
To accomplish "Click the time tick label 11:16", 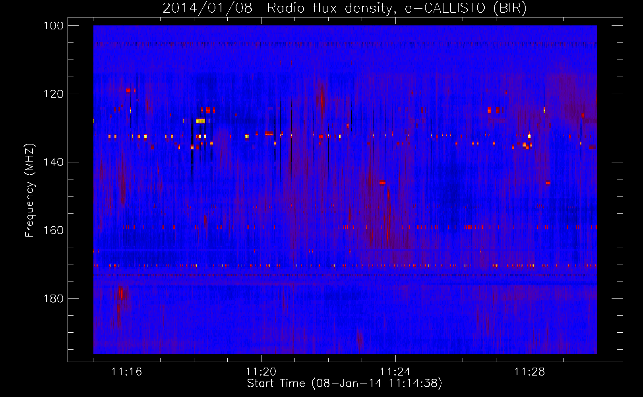I will 127,372.
